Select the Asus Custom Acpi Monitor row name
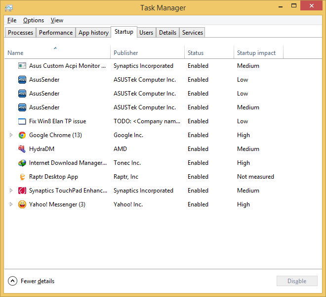 (x=67, y=66)
